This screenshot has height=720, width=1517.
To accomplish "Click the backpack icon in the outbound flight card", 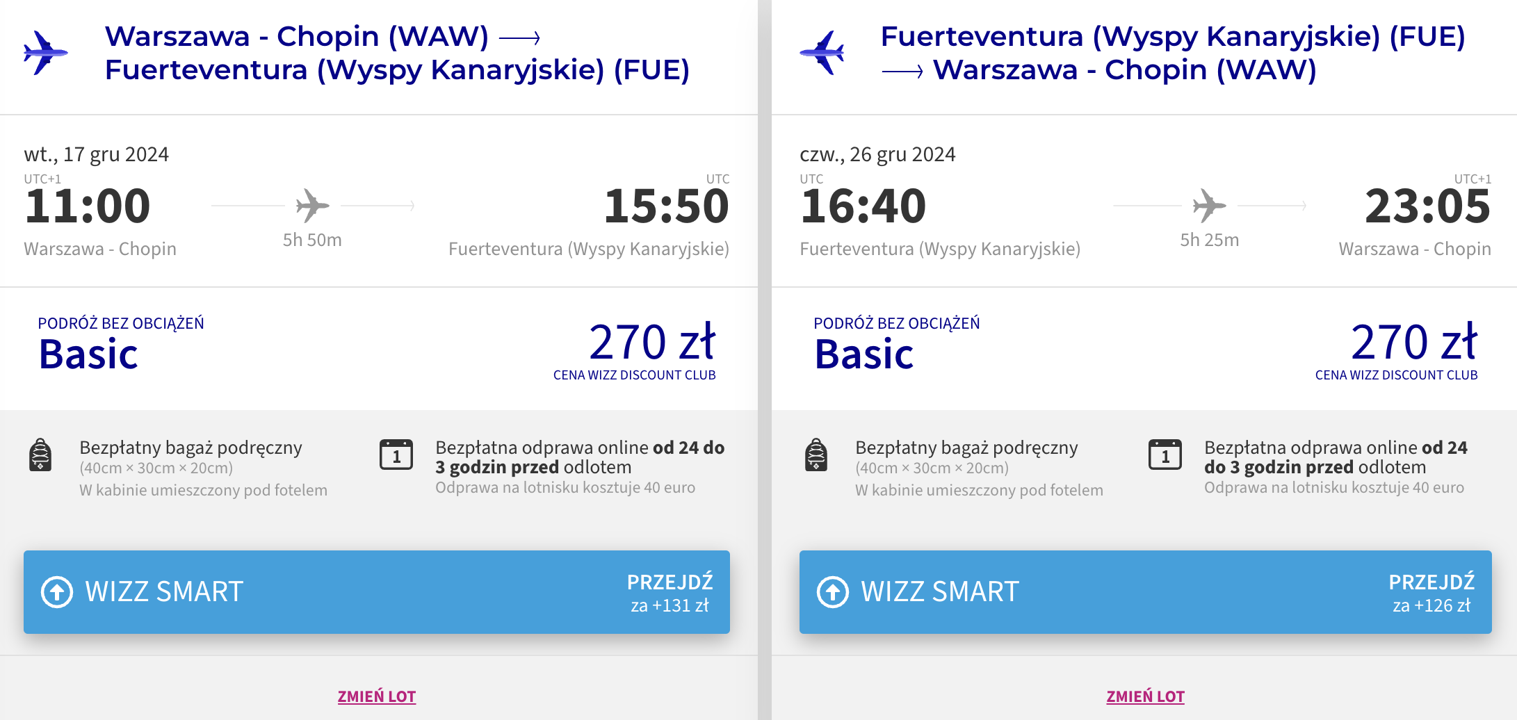I will 40,455.
